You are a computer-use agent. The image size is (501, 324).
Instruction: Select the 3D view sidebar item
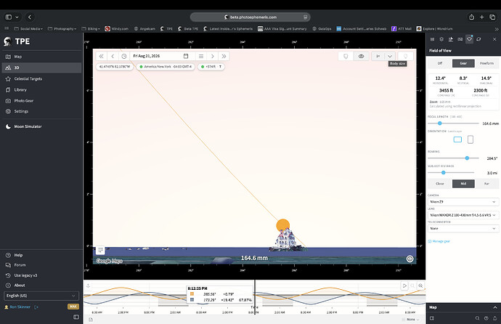pos(41,68)
